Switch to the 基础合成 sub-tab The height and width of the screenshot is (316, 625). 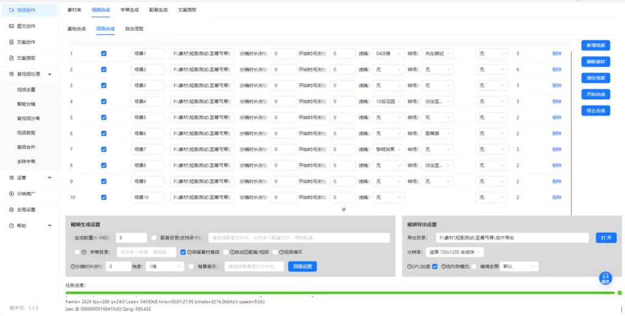point(76,29)
